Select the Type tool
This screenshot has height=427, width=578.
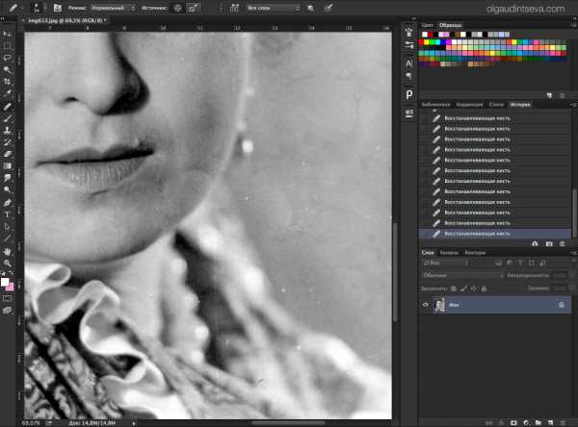pos(7,214)
